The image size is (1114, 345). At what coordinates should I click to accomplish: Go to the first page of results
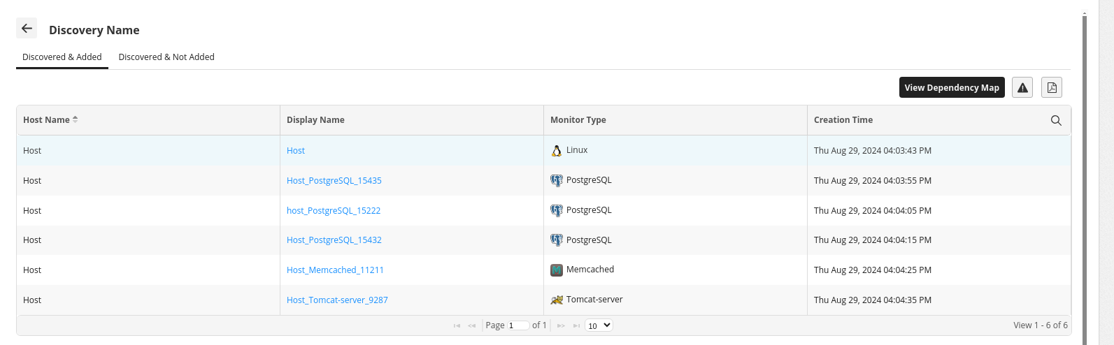coord(457,325)
